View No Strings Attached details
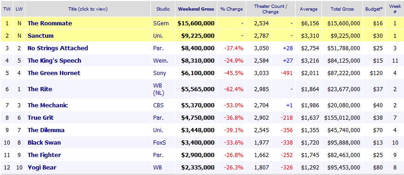This screenshot has height=175, width=404. [58, 48]
